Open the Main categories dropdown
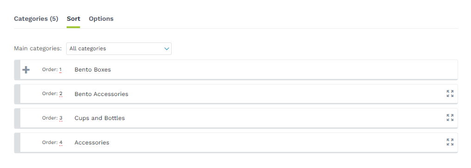This screenshot has width=471, height=168. click(x=119, y=48)
